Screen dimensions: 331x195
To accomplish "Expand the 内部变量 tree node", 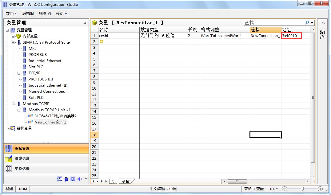I will [x=13, y=36].
